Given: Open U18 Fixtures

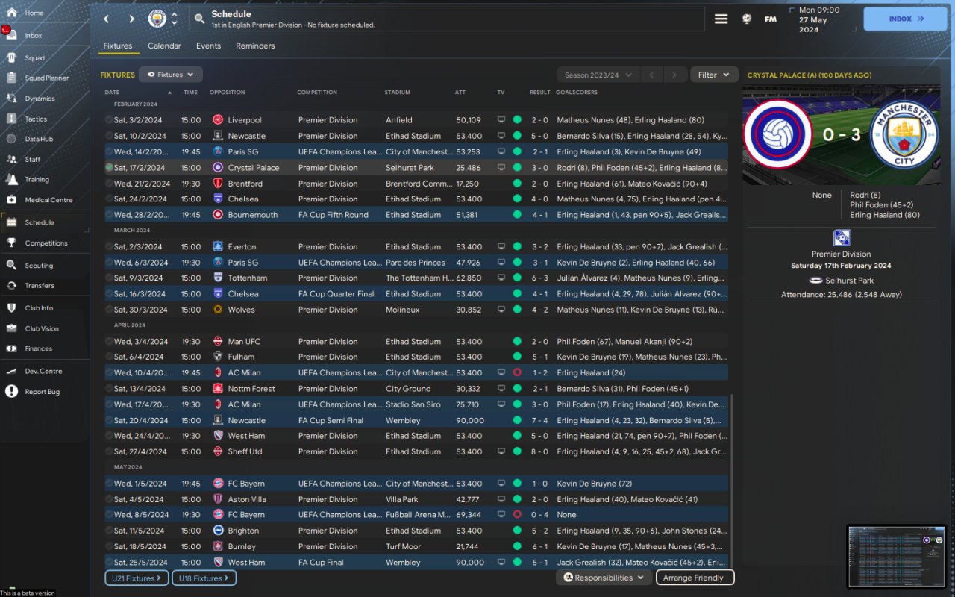Looking at the screenshot, I should (204, 578).
